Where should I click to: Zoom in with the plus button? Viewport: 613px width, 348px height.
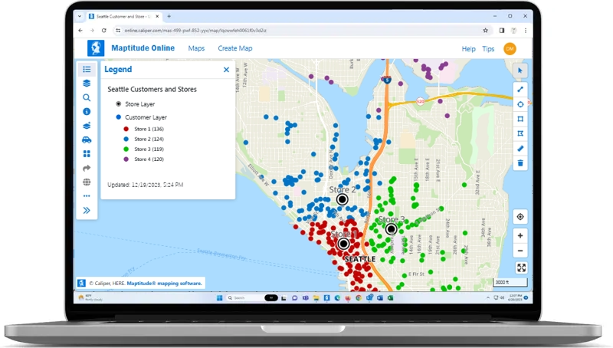520,236
